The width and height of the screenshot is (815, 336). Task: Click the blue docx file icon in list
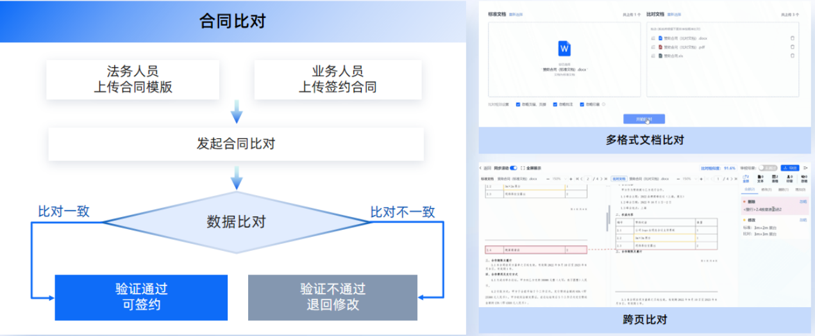pyautogui.click(x=660, y=38)
